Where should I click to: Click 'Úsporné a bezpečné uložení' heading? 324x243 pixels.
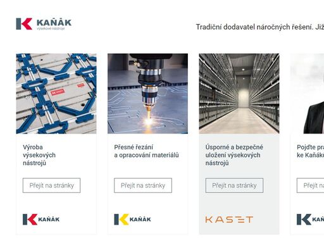click(234, 155)
